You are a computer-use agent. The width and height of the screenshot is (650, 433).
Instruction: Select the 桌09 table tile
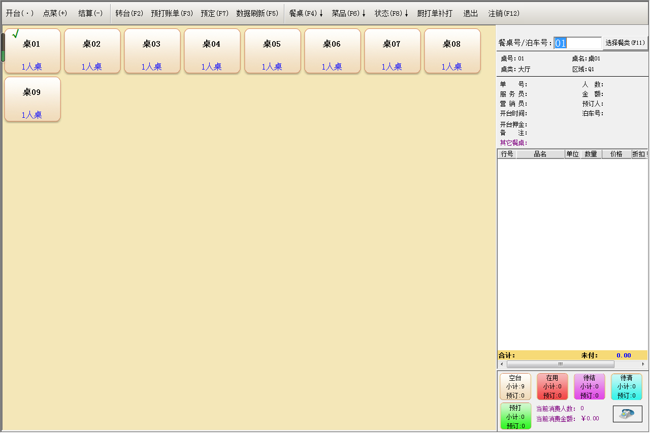[x=32, y=99]
